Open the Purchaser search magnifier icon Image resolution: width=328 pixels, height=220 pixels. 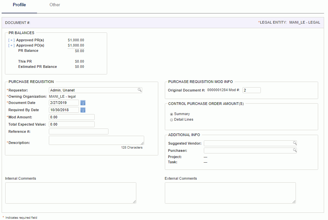coord(295,150)
